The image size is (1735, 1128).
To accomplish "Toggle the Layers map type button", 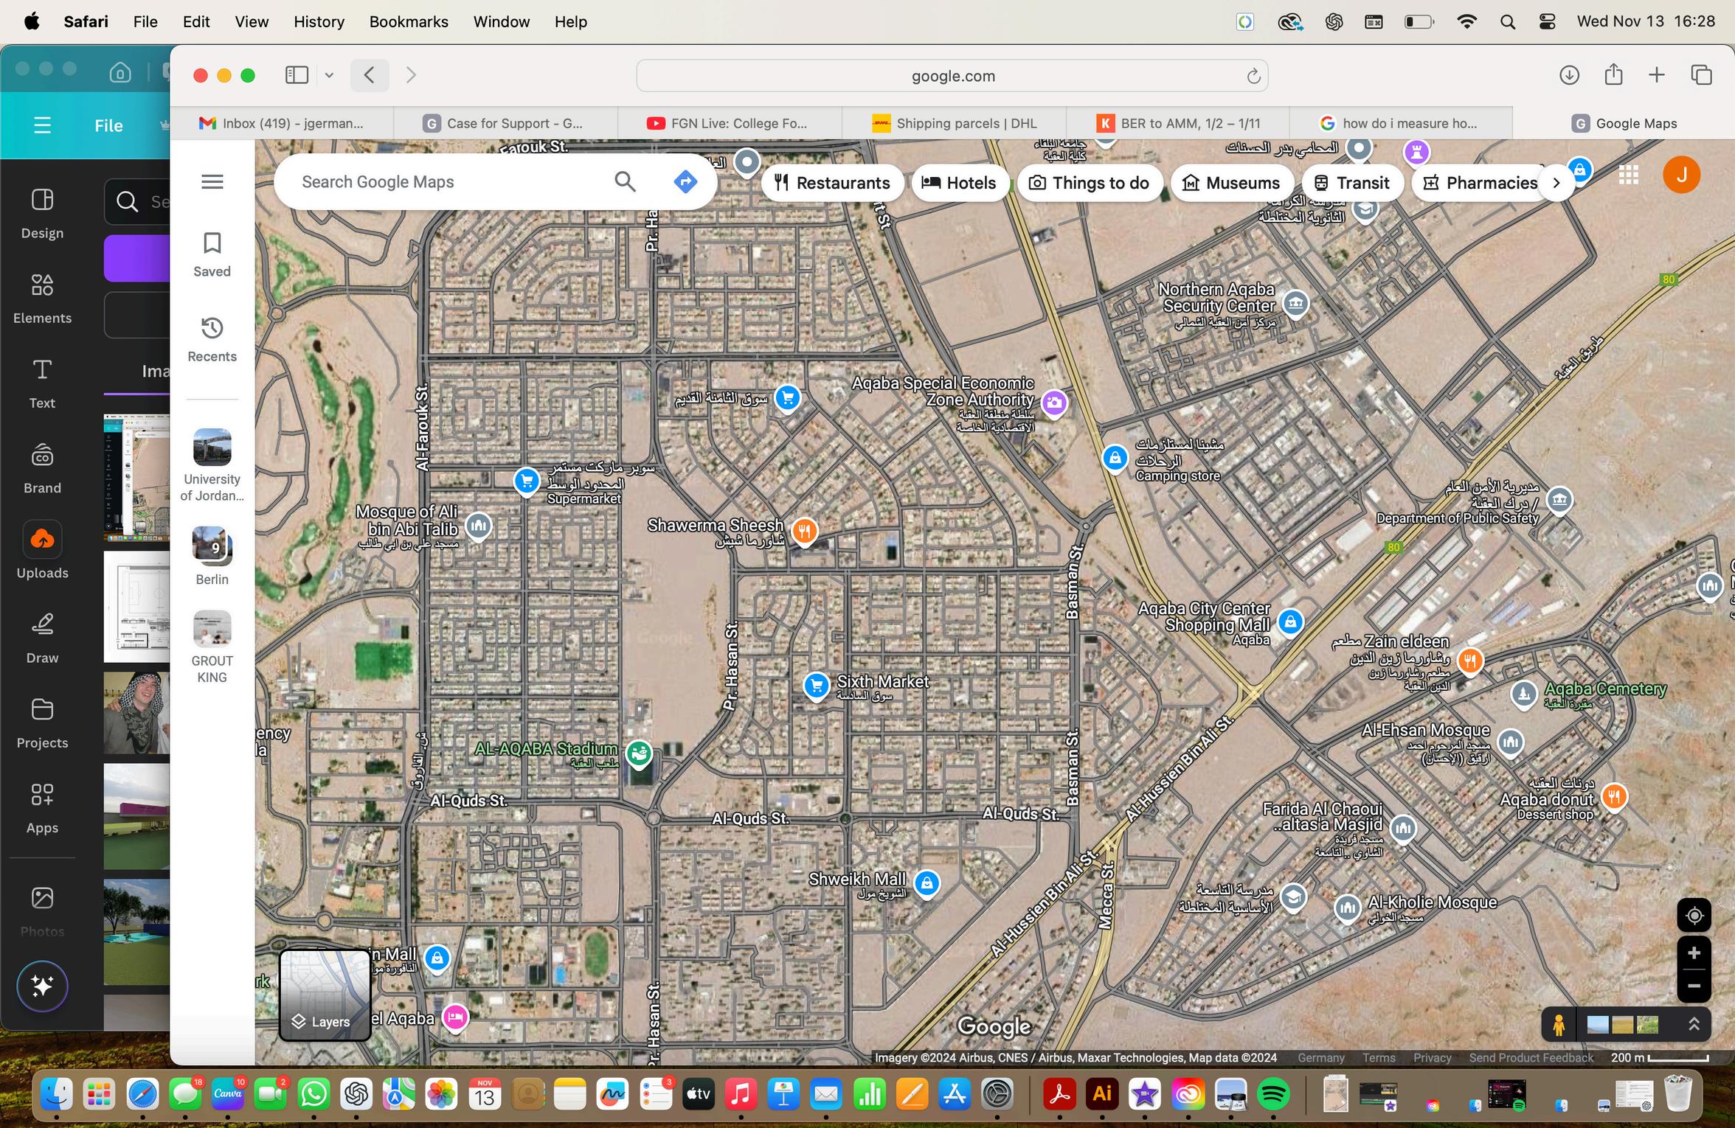I will (325, 994).
